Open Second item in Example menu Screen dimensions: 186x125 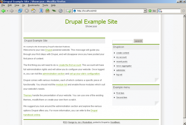(x=122, y=98)
